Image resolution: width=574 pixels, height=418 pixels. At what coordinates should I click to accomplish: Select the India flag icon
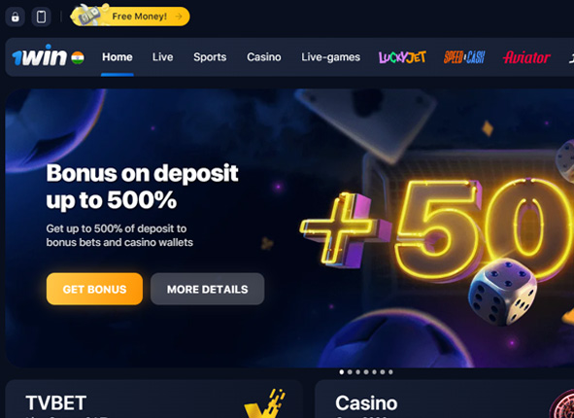(78, 57)
